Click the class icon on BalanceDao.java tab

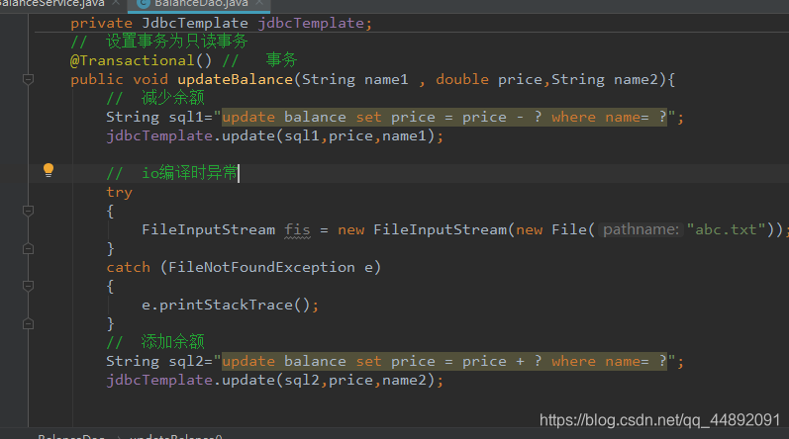pos(144,4)
